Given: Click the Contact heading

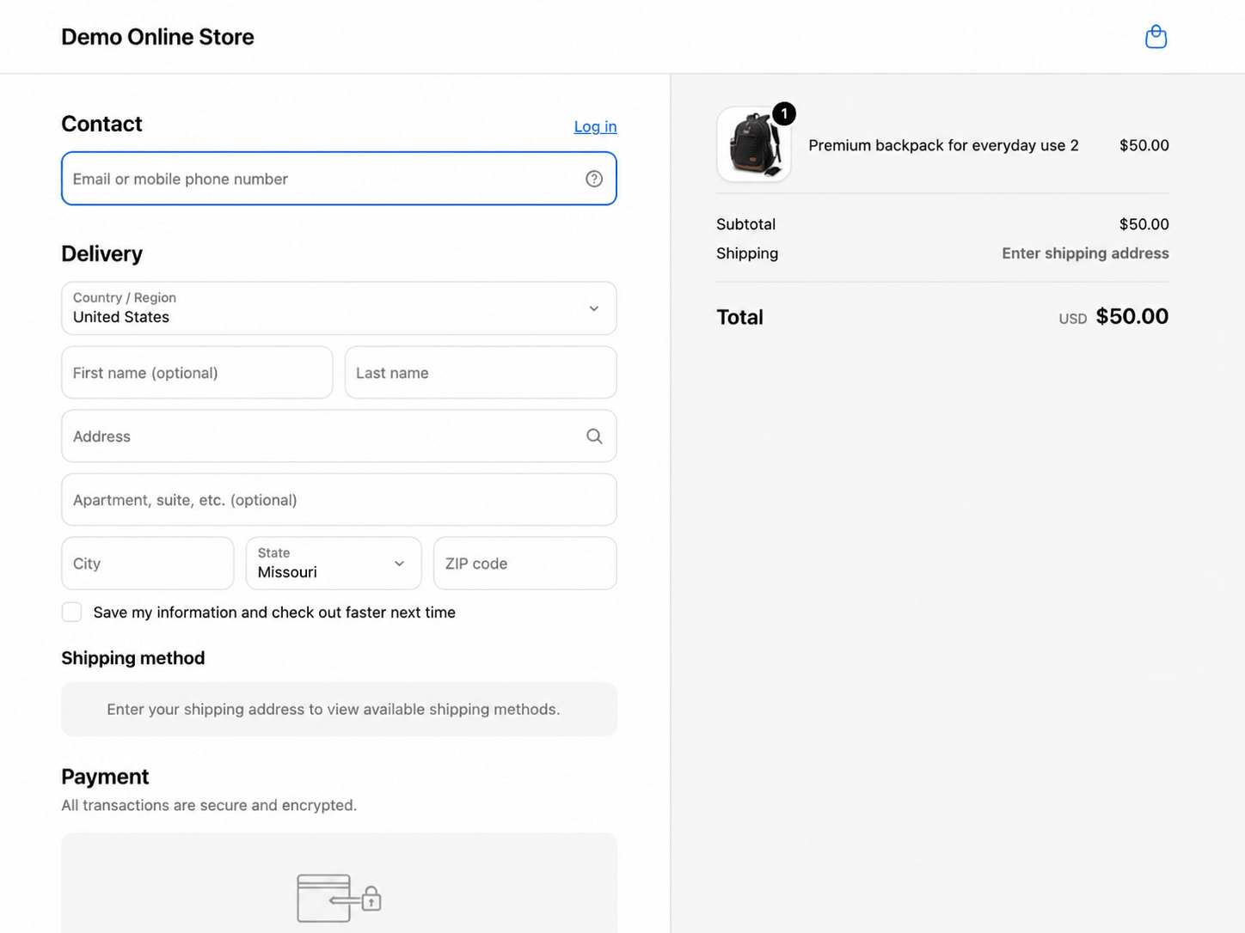Looking at the screenshot, I should (101, 124).
